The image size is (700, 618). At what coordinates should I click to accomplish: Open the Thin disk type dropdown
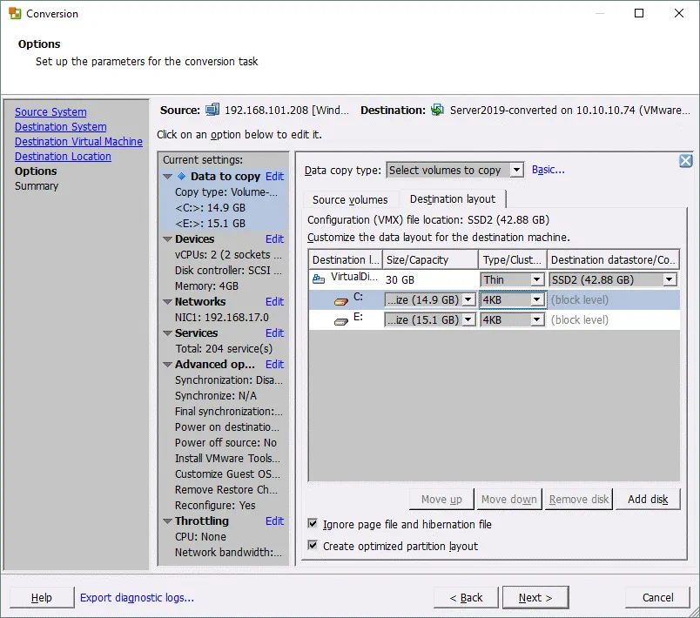537,280
